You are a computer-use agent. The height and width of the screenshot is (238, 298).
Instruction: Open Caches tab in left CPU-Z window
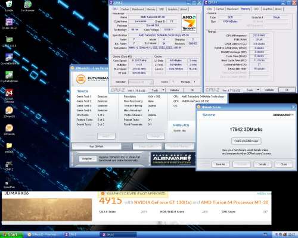(125, 9)
